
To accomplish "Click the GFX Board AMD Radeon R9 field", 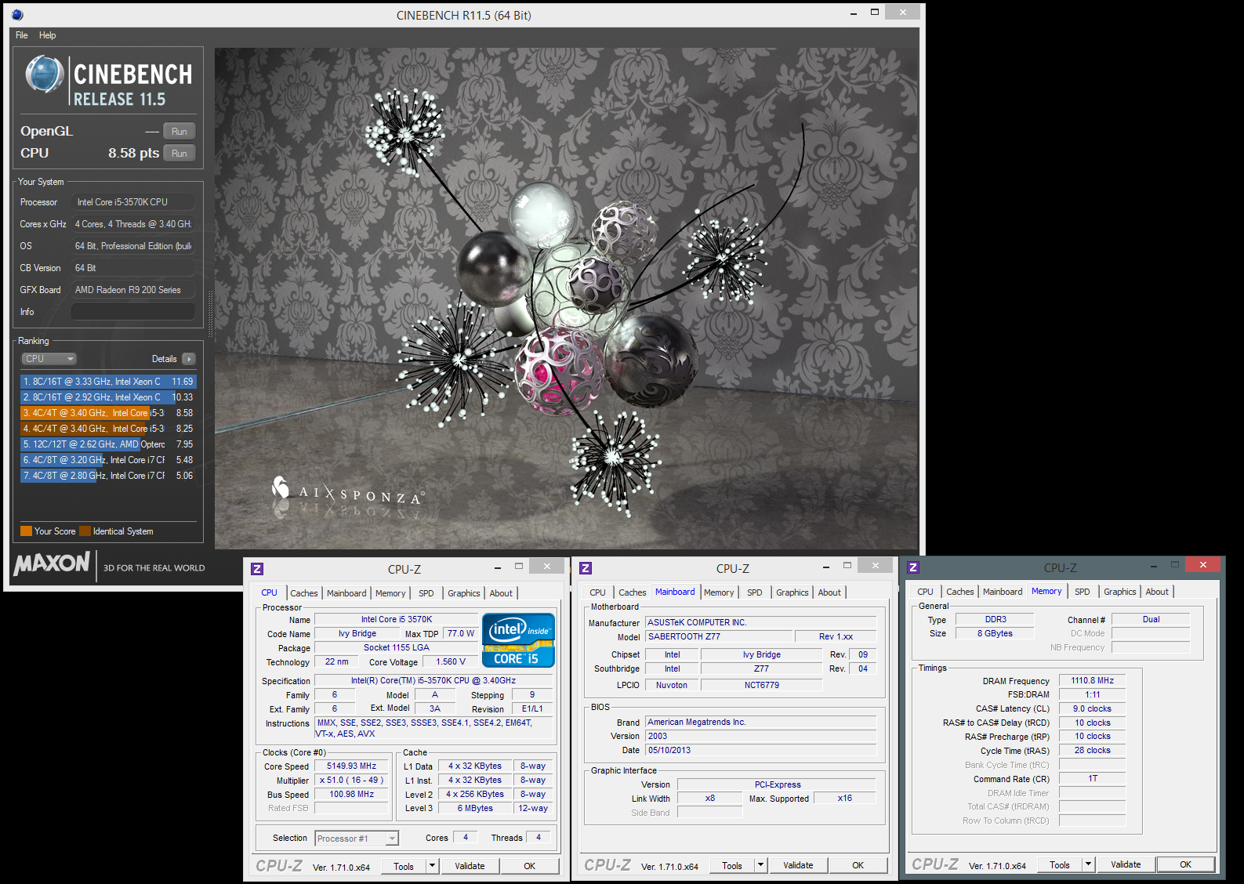I will click(x=133, y=290).
